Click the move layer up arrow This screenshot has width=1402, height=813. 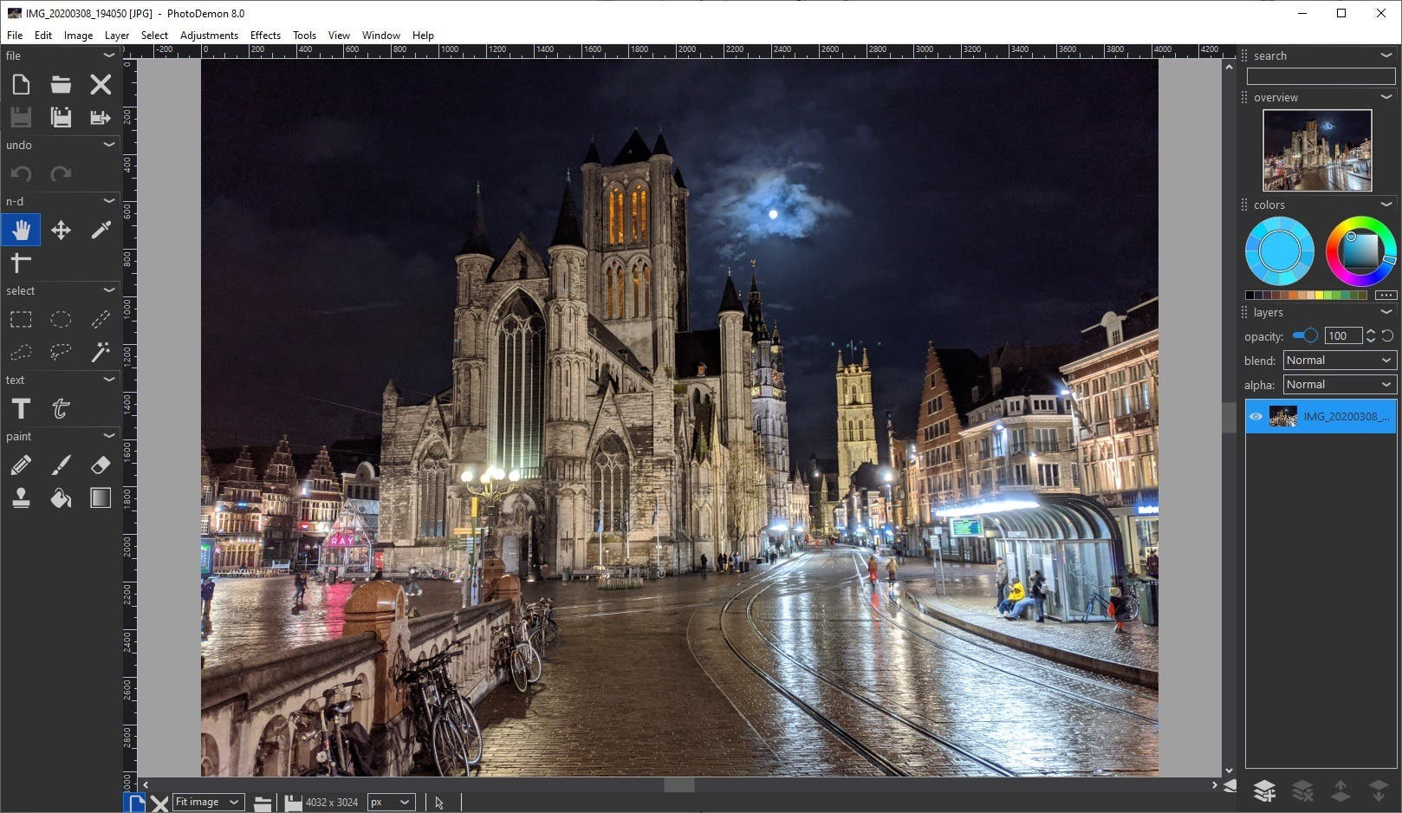point(1340,790)
